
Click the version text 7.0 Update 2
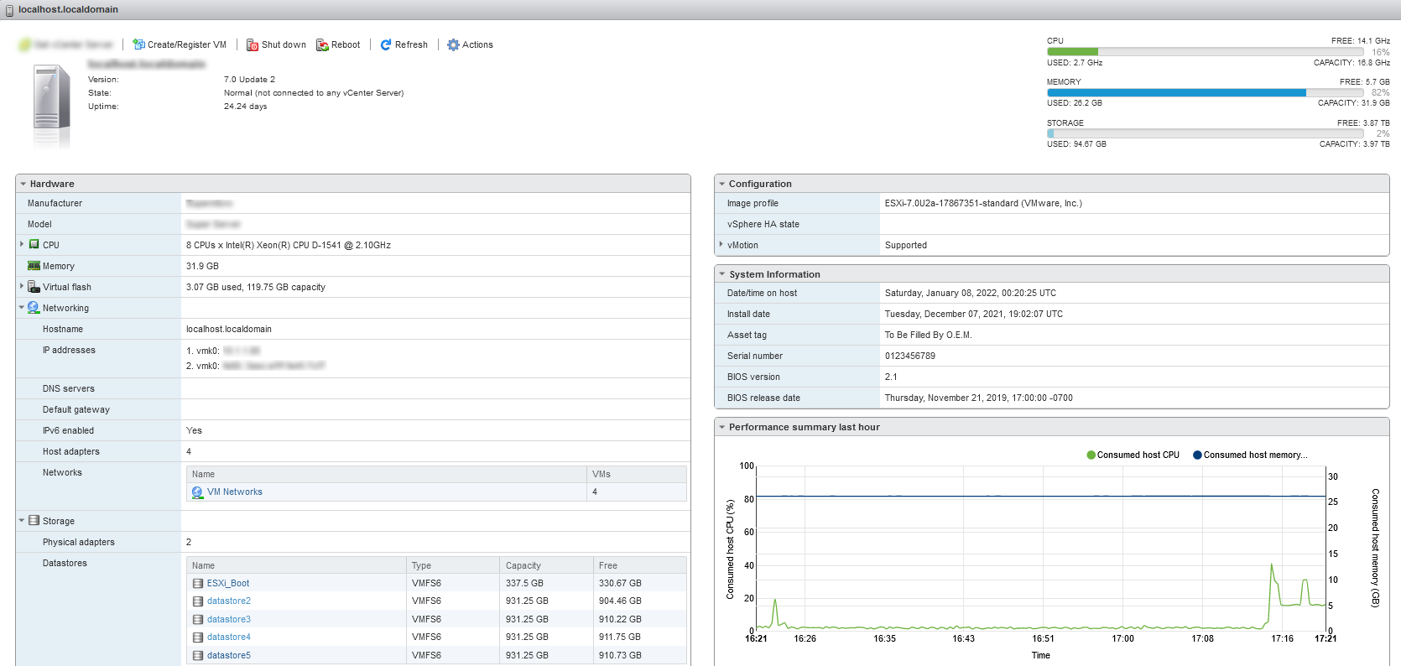pos(249,80)
